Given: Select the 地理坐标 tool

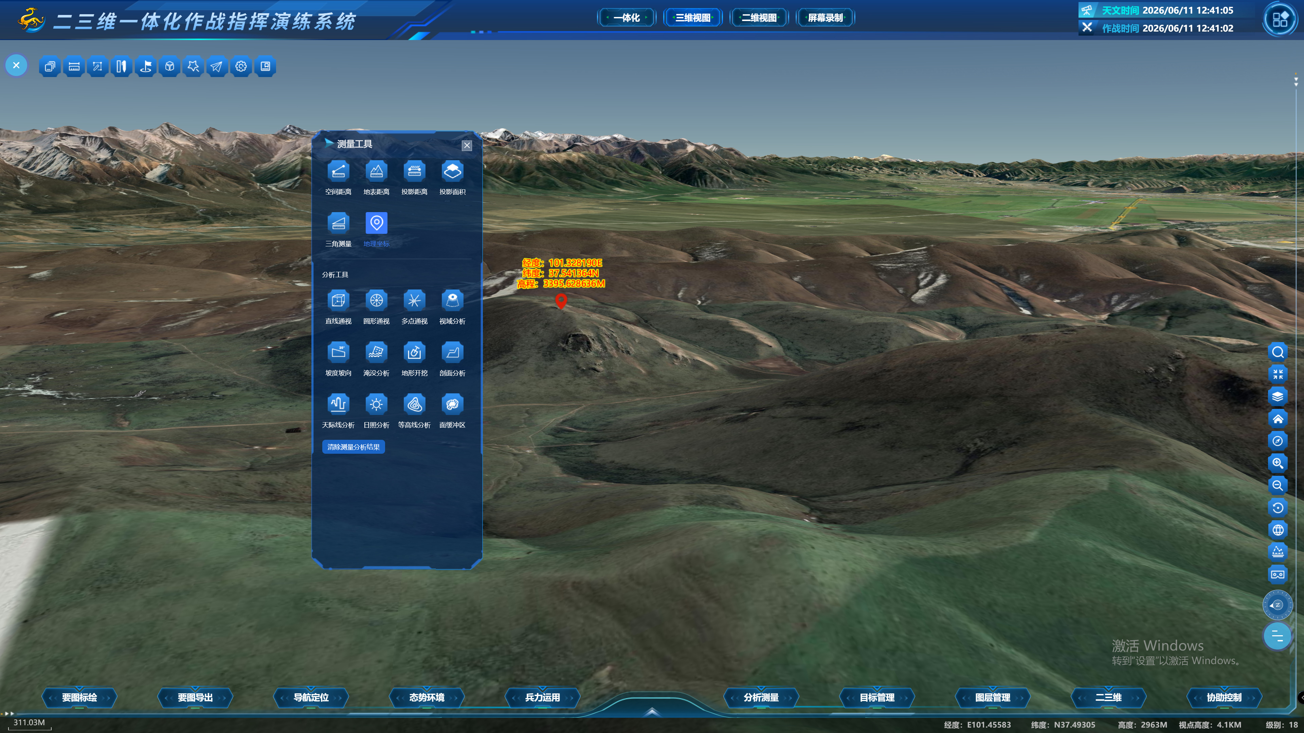Looking at the screenshot, I should click(376, 223).
